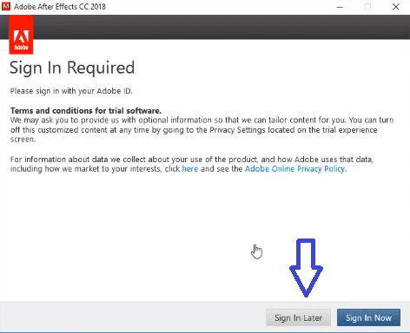Choose Sign In Later
This screenshot has height=333, width=410.
pos(298,317)
